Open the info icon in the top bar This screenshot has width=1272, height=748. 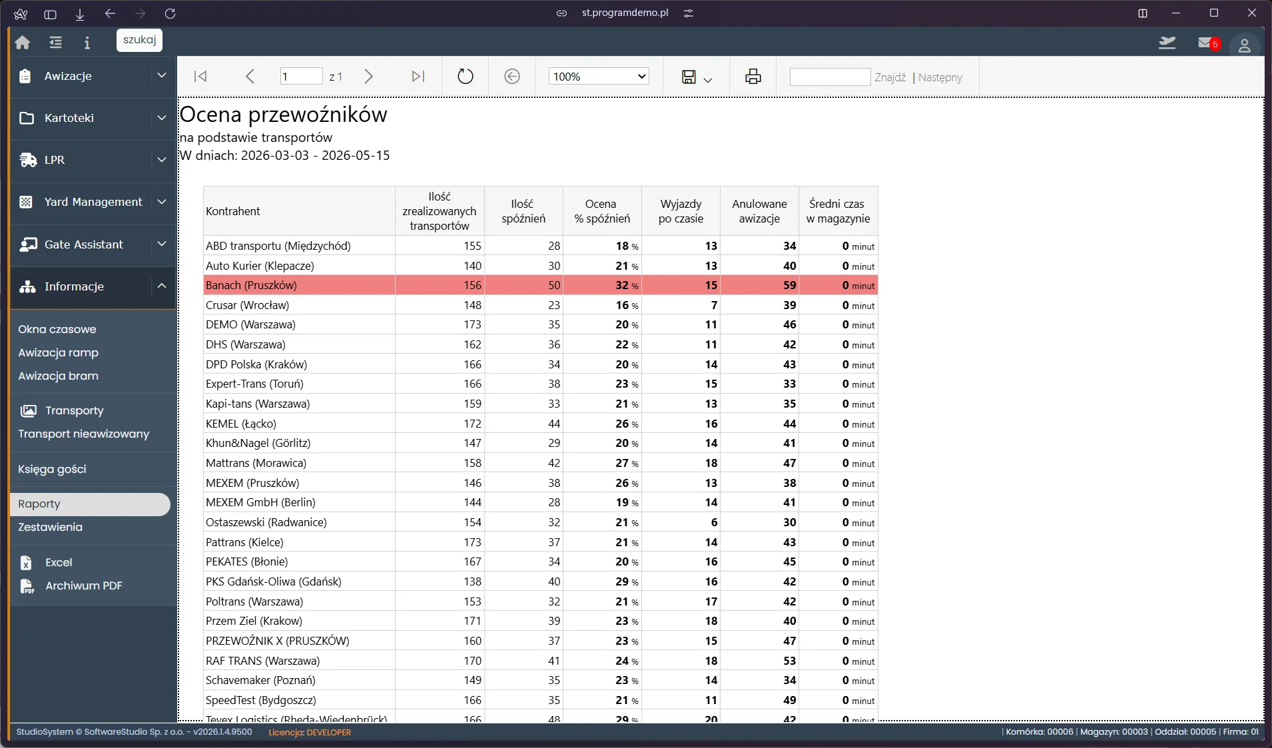click(87, 43)
